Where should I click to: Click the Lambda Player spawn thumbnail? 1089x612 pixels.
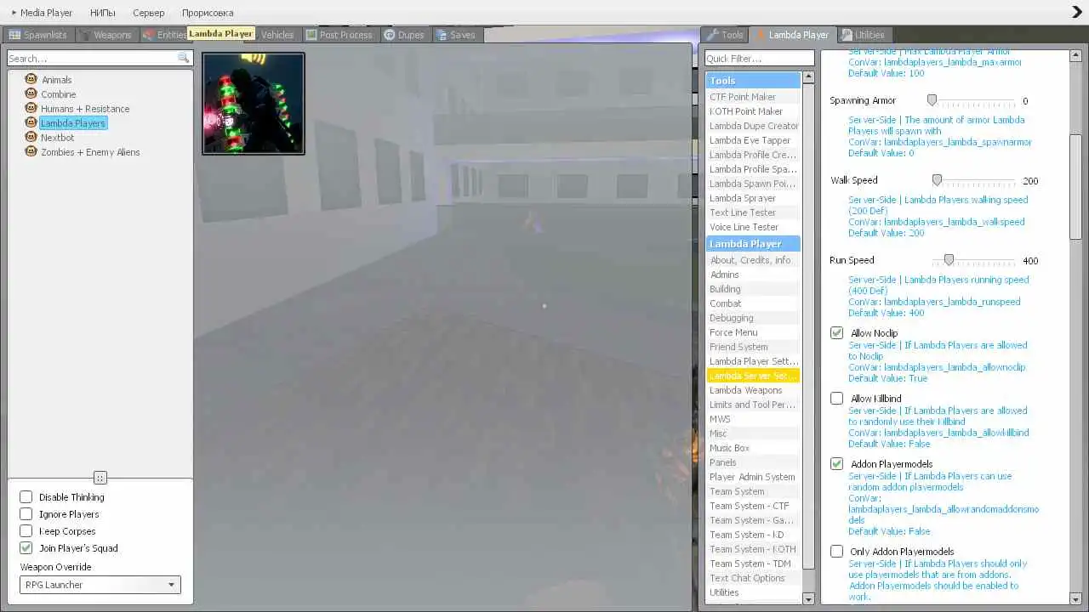[x=254, y=104]
